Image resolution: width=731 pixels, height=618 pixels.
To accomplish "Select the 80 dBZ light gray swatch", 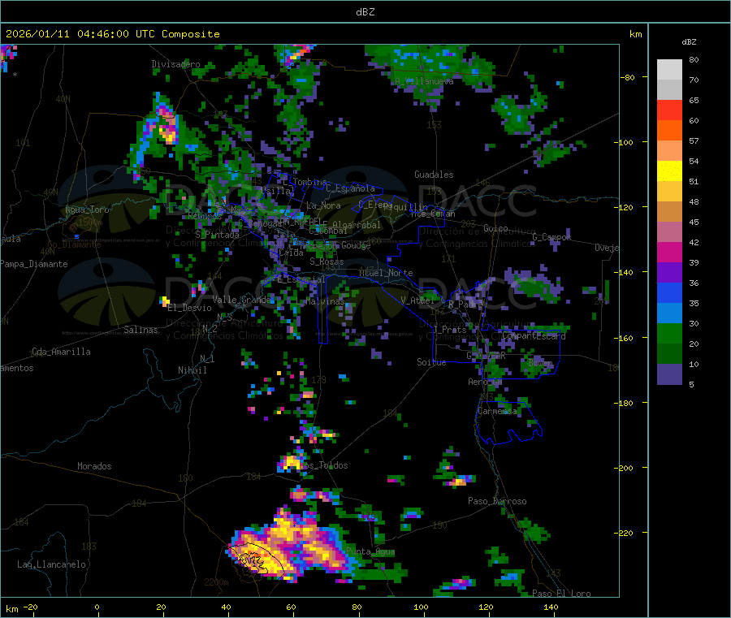I will coord(669,70).
